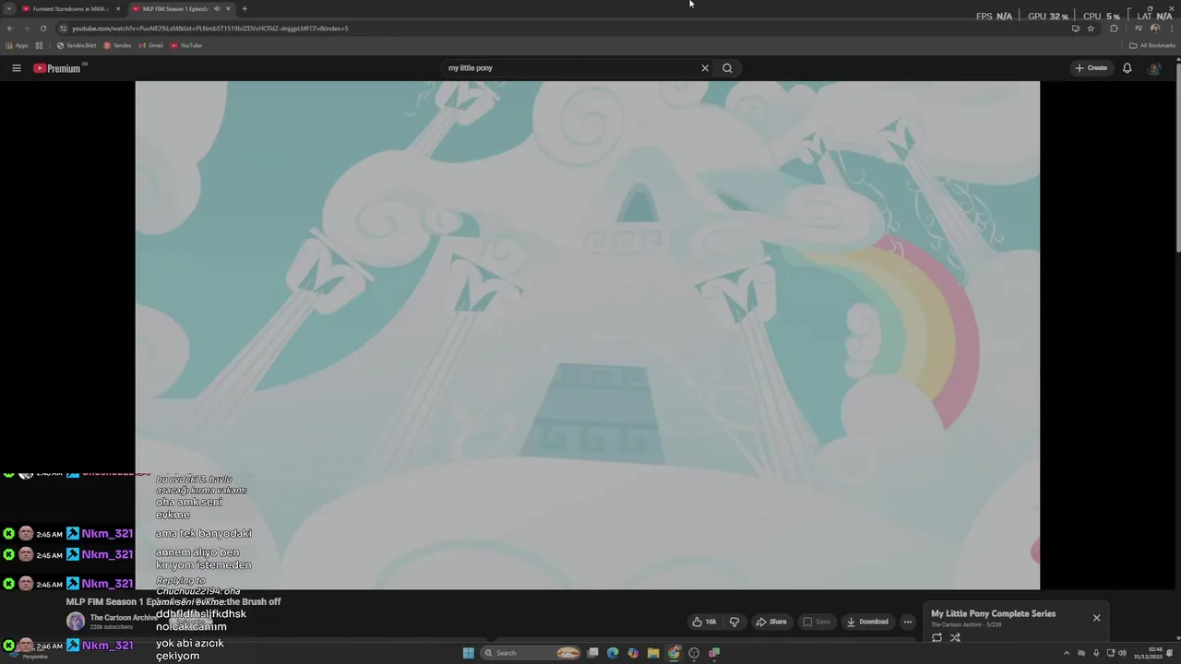The width and height of the screenshot is (1181, 664).
Task: Open the My Little Pony Complete Series title
Action: coord(993,613)
